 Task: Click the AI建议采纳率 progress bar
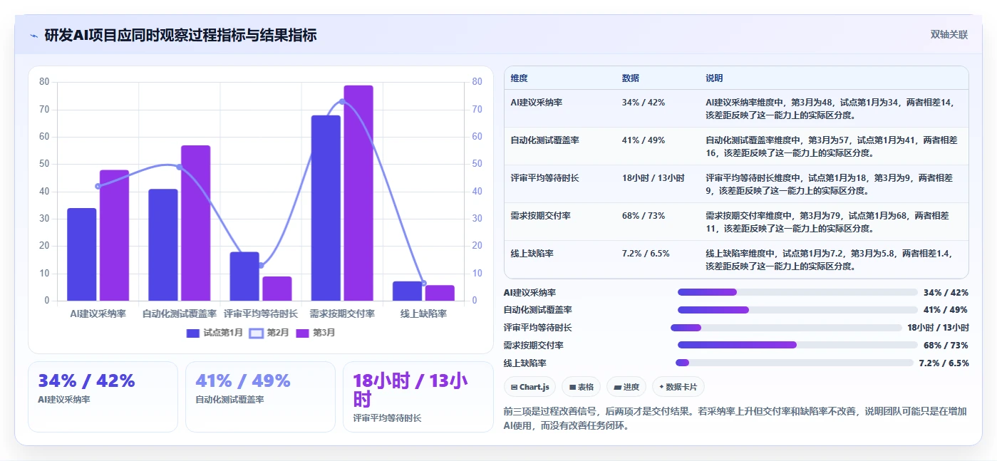pos(797,292)
